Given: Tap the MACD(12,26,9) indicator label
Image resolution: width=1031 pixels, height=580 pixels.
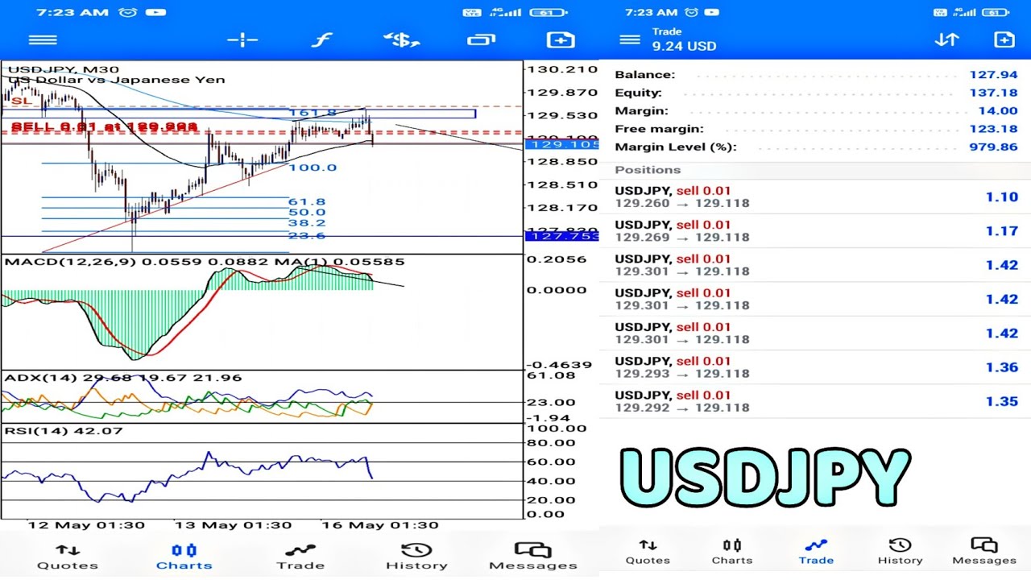Looking at the screenshot, I should pos(205,262).
